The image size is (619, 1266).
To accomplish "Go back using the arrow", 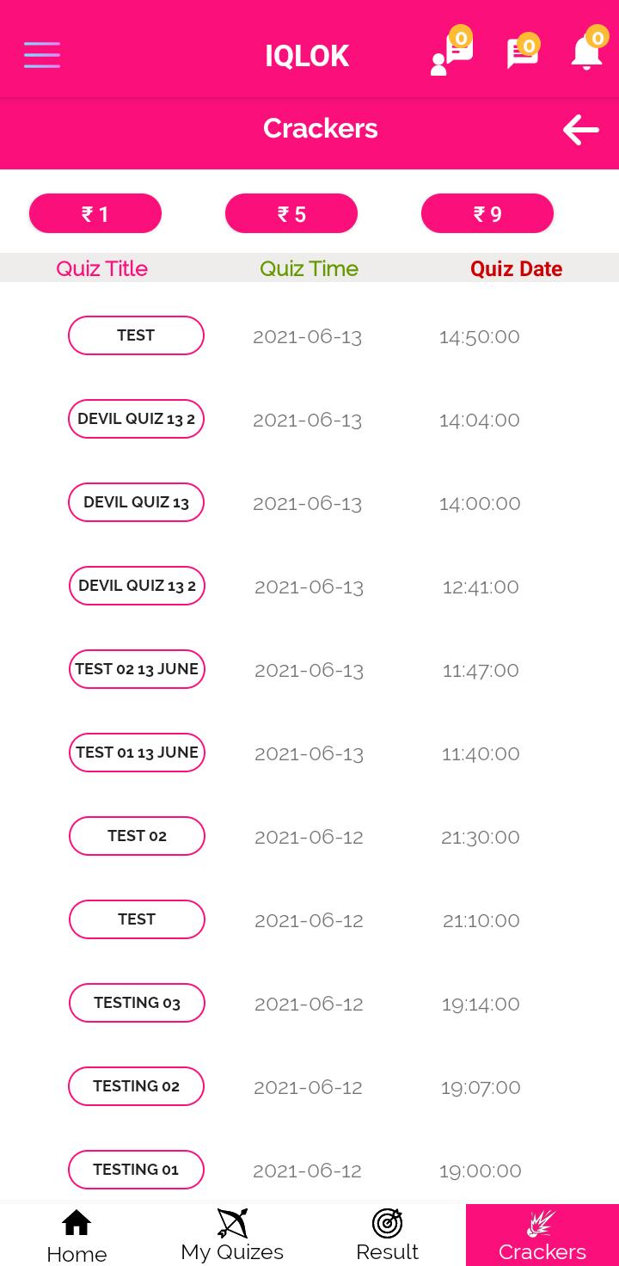I will point(581,130).
